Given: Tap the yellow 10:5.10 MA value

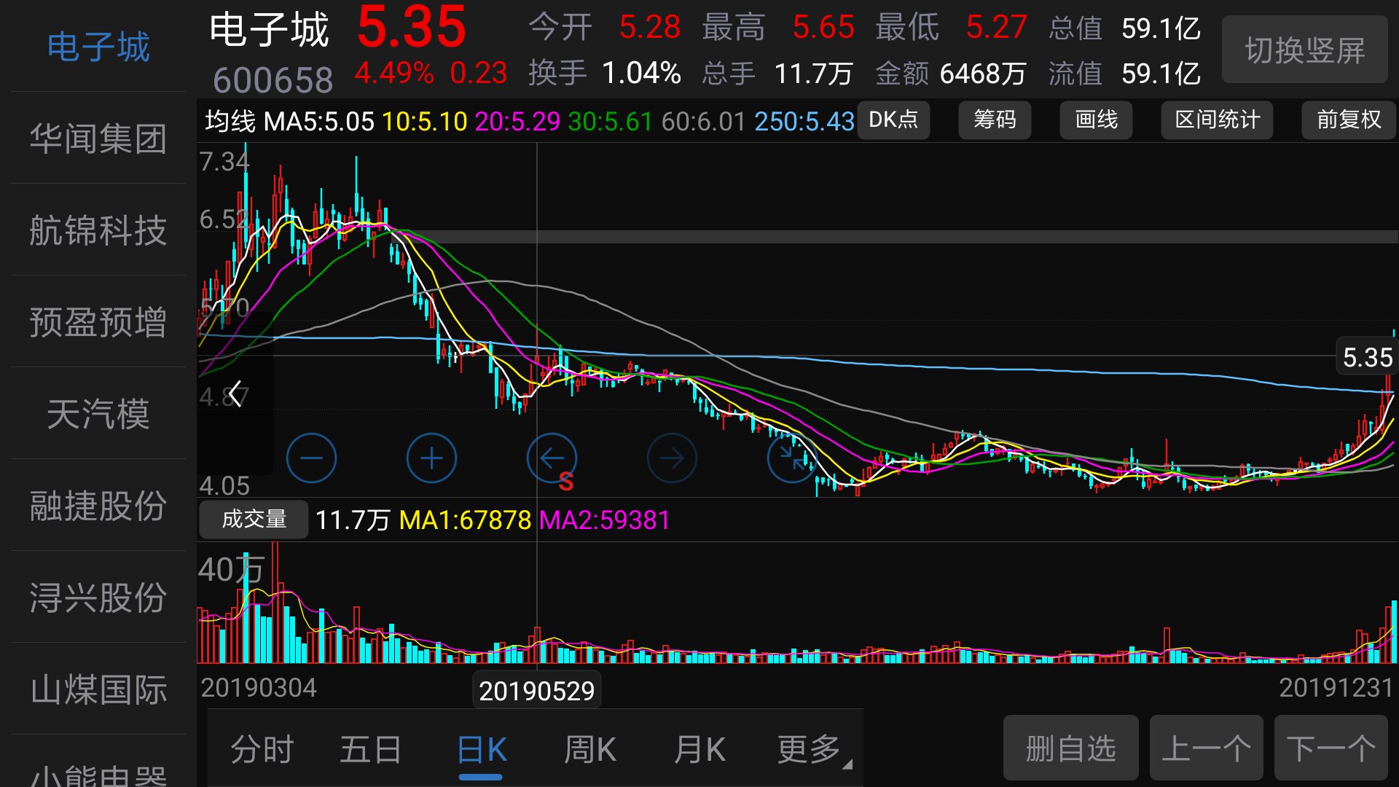Looking at the screenshot, I should (x=425, y=121).
